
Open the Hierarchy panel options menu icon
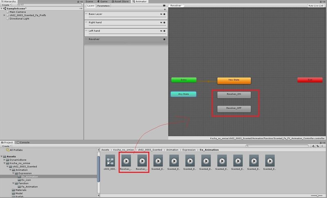[81, 2]
